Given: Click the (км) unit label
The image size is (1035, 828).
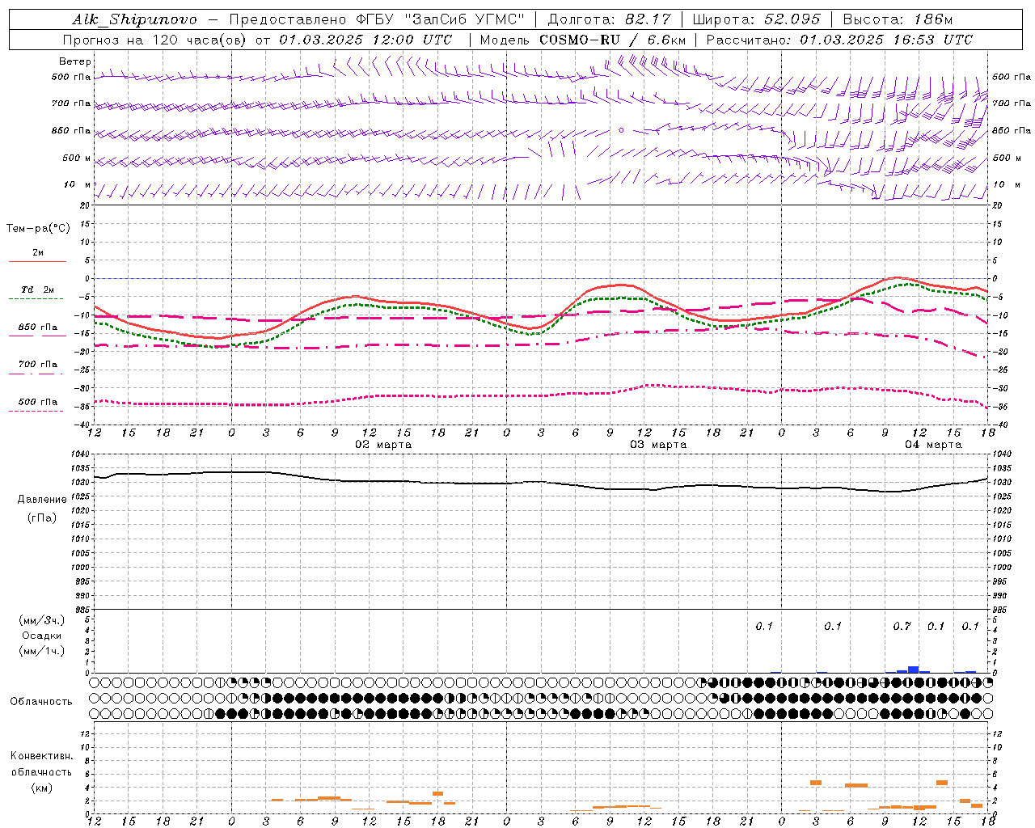Looking at the screenshot, I should coord(42,788).
